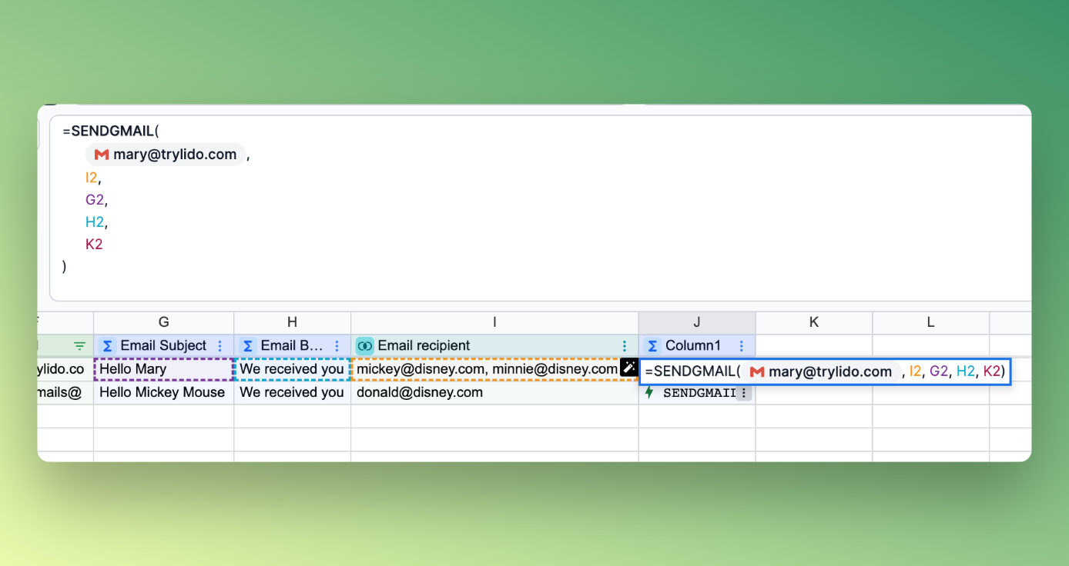This screenshot has height=566, width=1069.
Task: Click the H2 reference in the cell J2 formula
Action: pos(966,372)
